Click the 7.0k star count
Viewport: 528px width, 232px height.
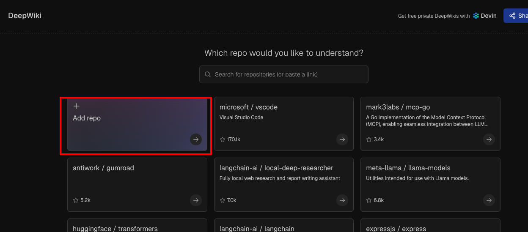click(232, 200)
